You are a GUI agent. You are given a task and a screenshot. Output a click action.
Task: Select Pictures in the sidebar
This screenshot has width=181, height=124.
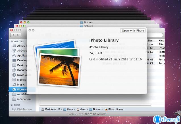tap(18, 89)
